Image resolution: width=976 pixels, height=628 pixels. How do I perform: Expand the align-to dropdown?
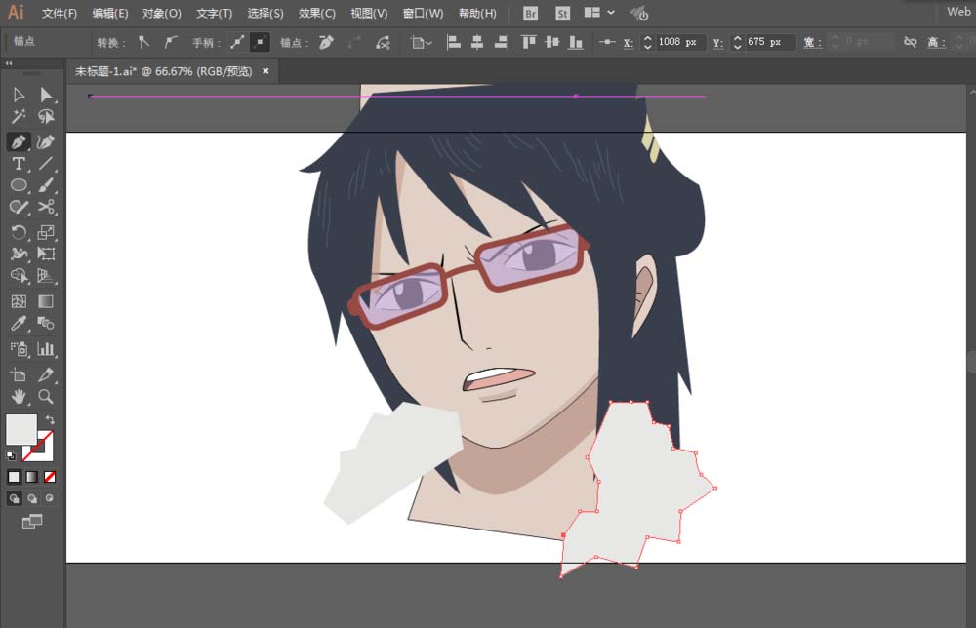tap(422, 42)
